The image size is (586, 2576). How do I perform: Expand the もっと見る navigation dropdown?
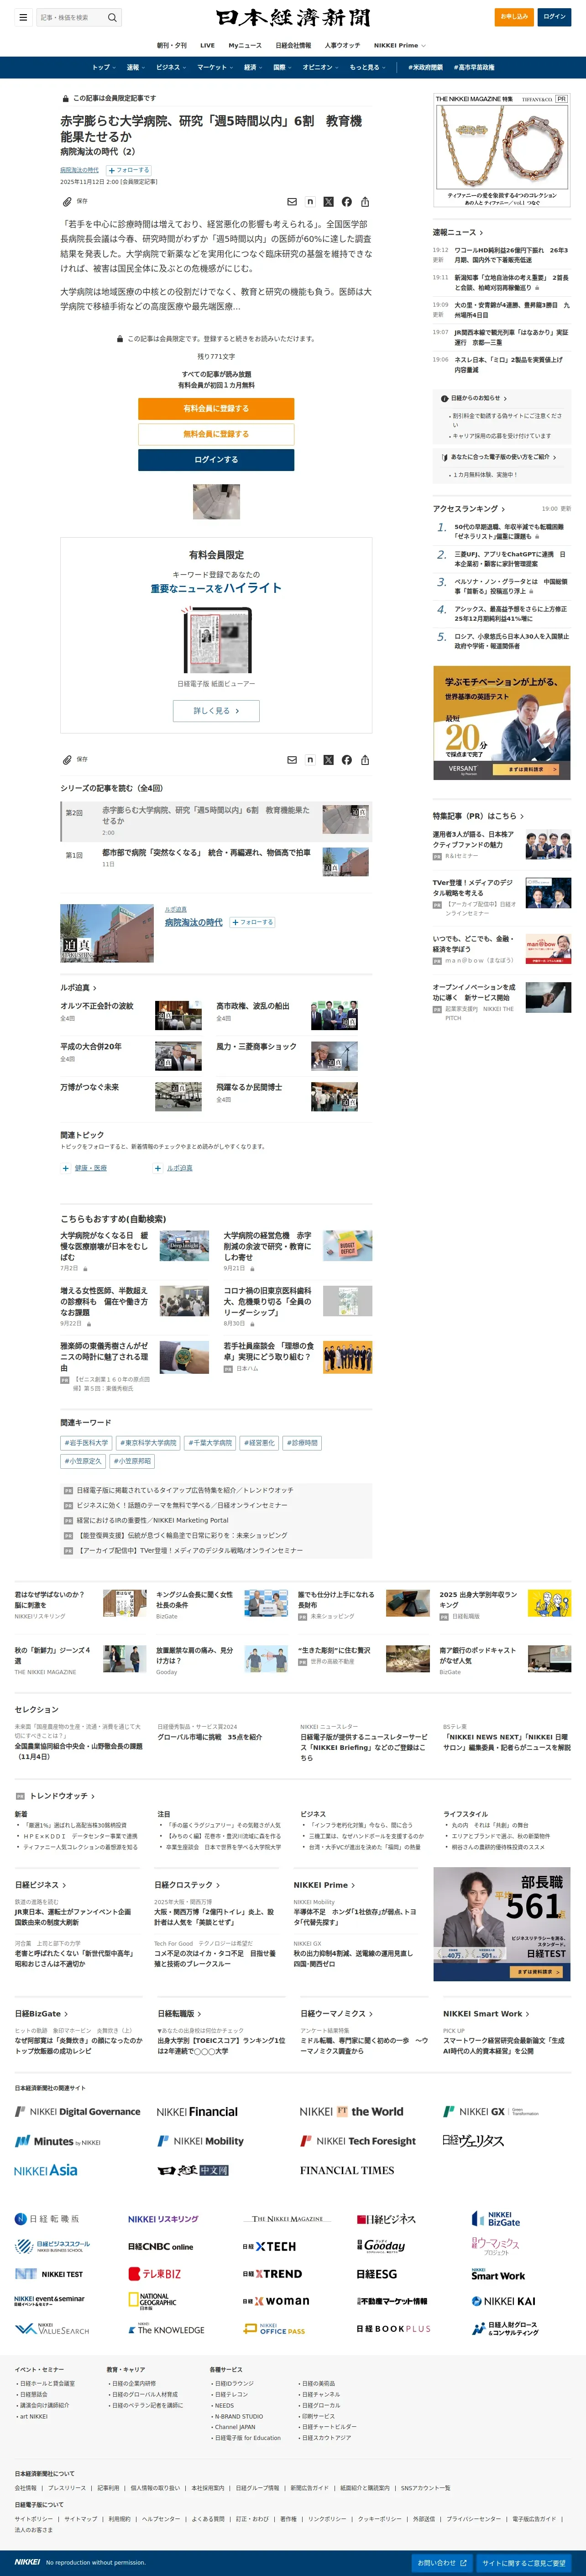coord(367,67)
